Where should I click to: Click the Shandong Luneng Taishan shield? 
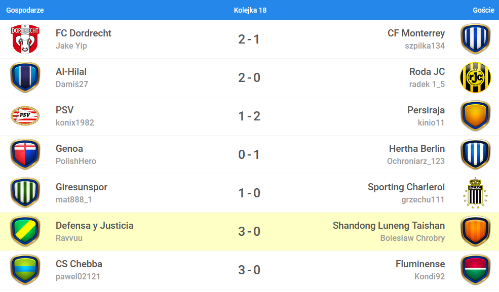pos(475,231)
